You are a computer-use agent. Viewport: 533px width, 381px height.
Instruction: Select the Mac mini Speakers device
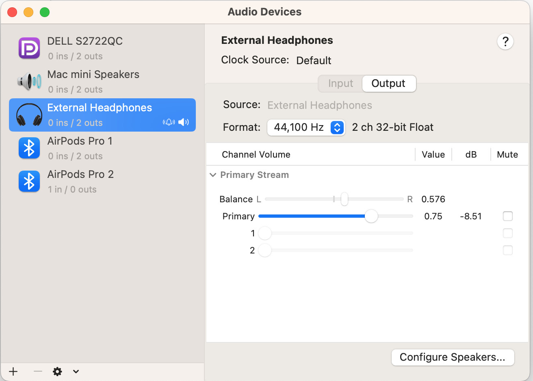pos(102,82)
